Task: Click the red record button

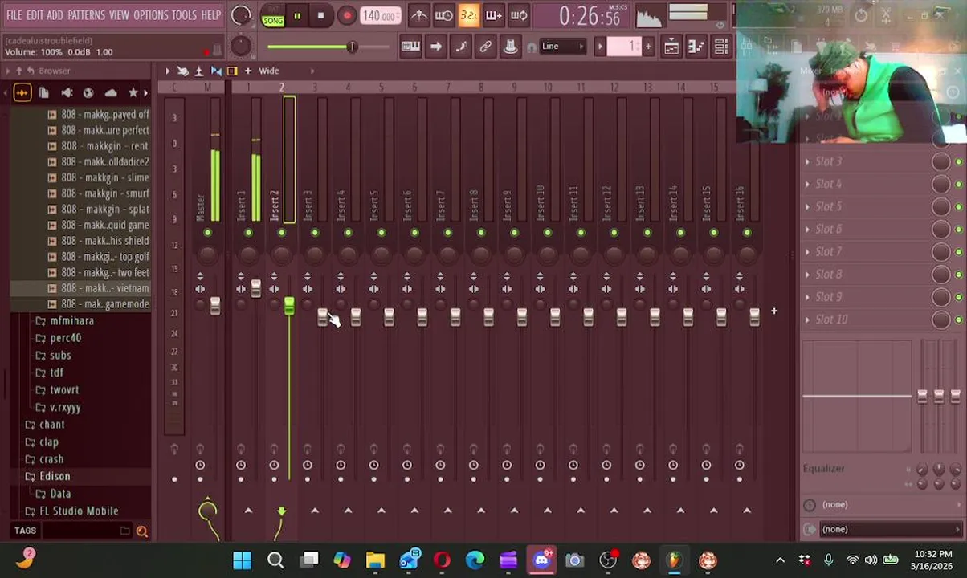Action: pyautogui.click(x=346, y=15)
